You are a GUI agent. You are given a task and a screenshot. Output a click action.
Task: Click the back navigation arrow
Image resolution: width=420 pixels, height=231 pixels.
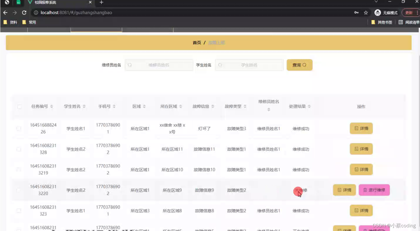5,12
